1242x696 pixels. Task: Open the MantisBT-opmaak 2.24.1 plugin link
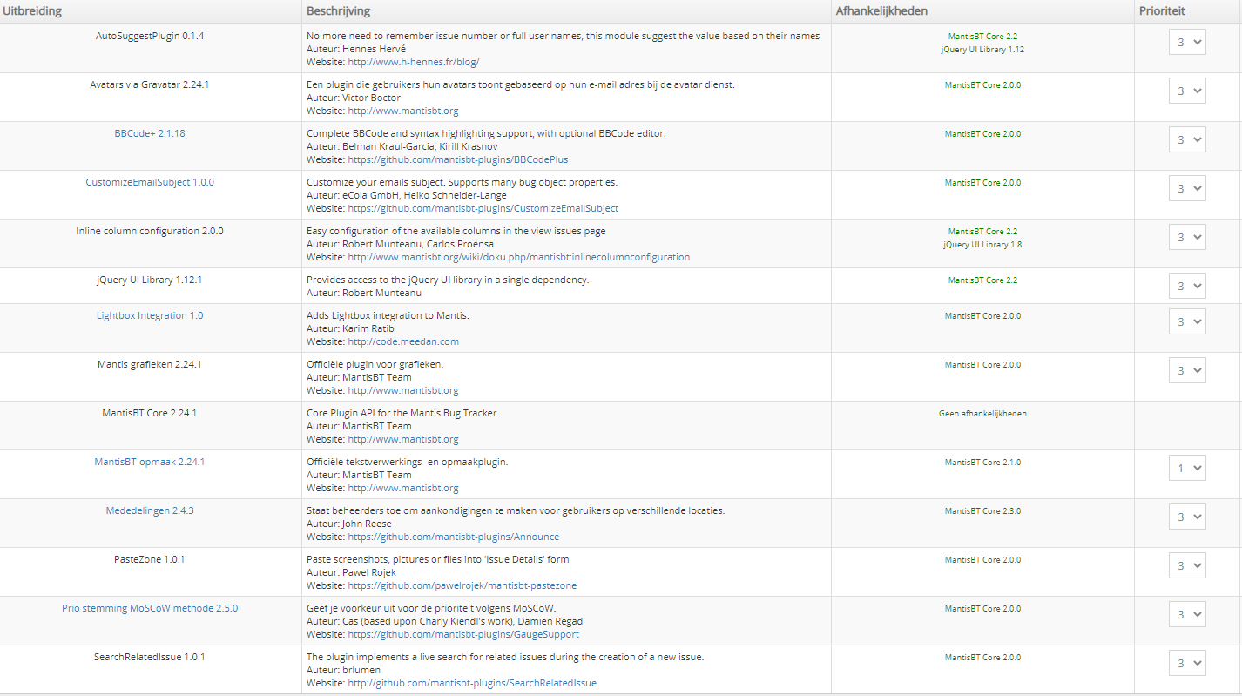149,462
